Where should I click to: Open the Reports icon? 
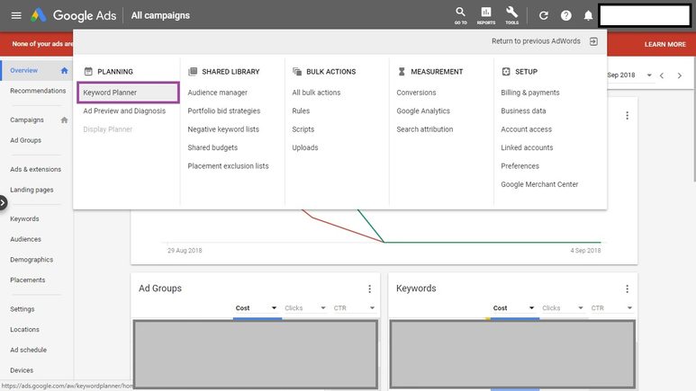pyautogui.click(x=486, y=15)
